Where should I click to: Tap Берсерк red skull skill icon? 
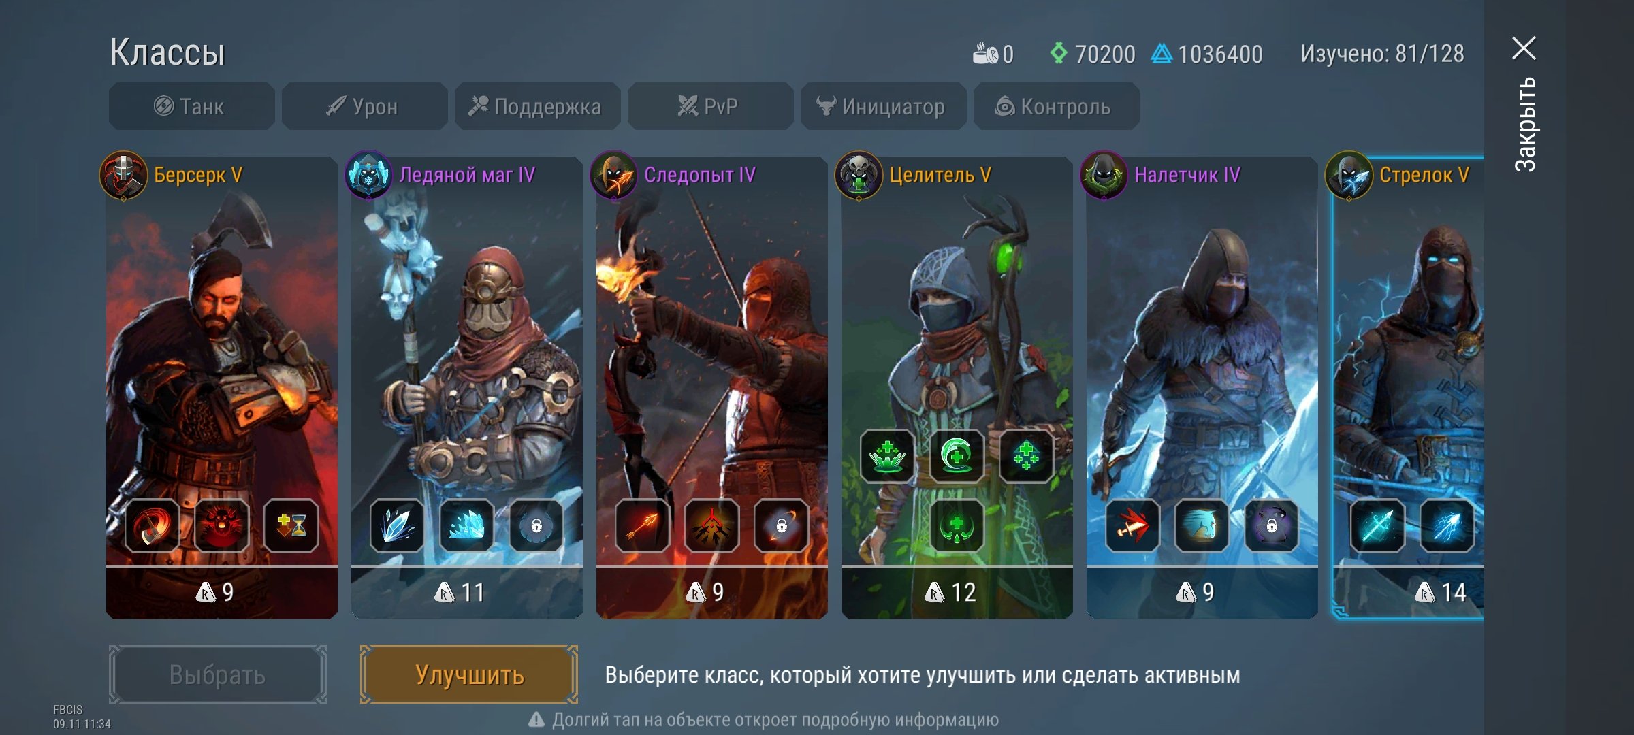click(222, 525)
